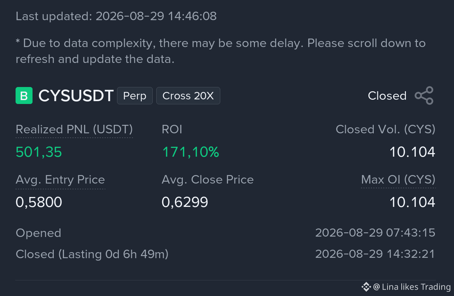This screenshot has width=454, height=296.
Task: Click the 501,35 realized PNL value
Action: 39,152
